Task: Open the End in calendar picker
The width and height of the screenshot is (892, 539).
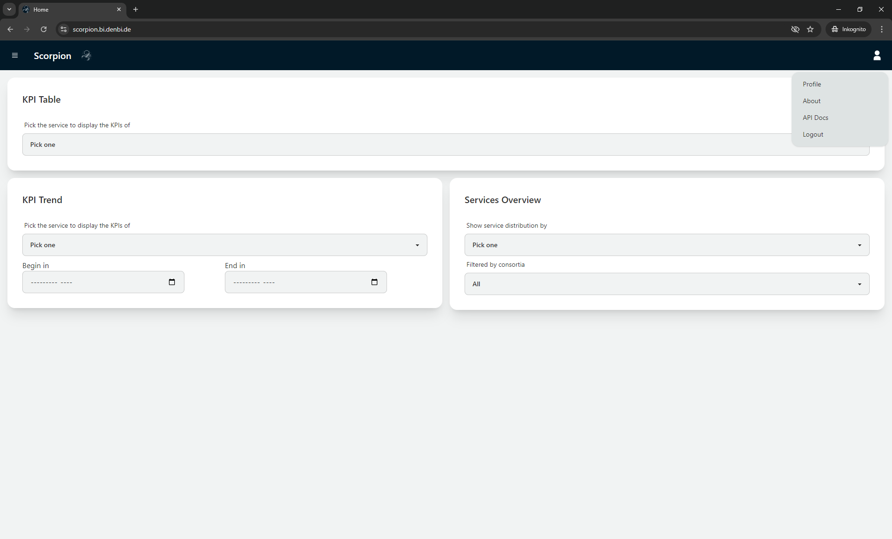Action: tap(374, 282)
